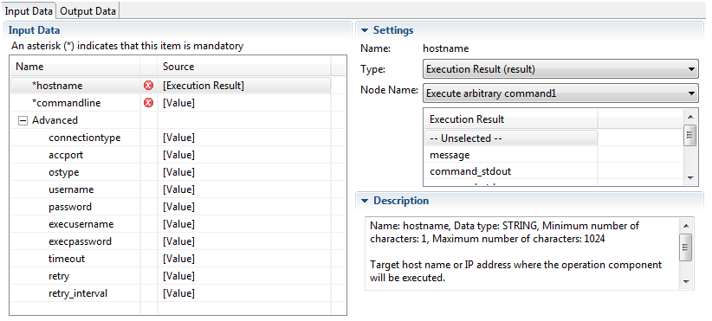The width and height of the screenshot is (712, 321).
Task: Select the message execution result entry
Action: tap(511, 155)
